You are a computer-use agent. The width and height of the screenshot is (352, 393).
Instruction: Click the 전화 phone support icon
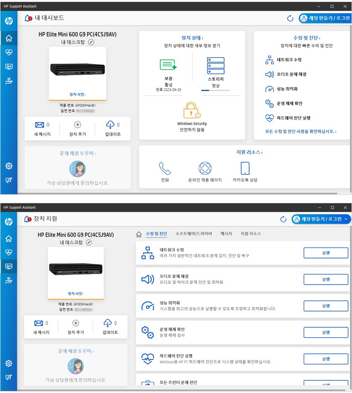pos(164,168)
